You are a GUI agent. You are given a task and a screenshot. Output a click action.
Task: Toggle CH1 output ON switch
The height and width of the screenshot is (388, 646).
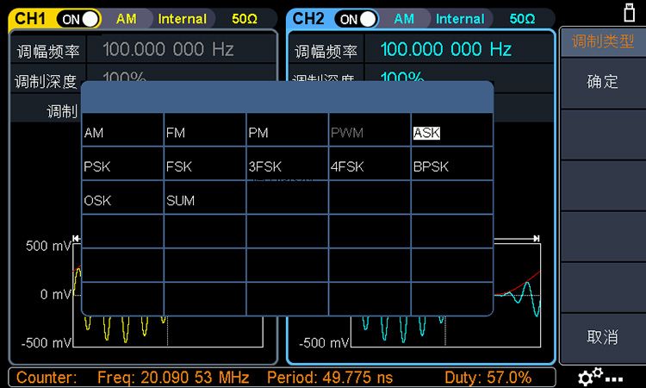click(78, 18)
